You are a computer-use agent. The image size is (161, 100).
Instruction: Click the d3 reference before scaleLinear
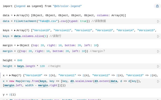pos(72,81)
